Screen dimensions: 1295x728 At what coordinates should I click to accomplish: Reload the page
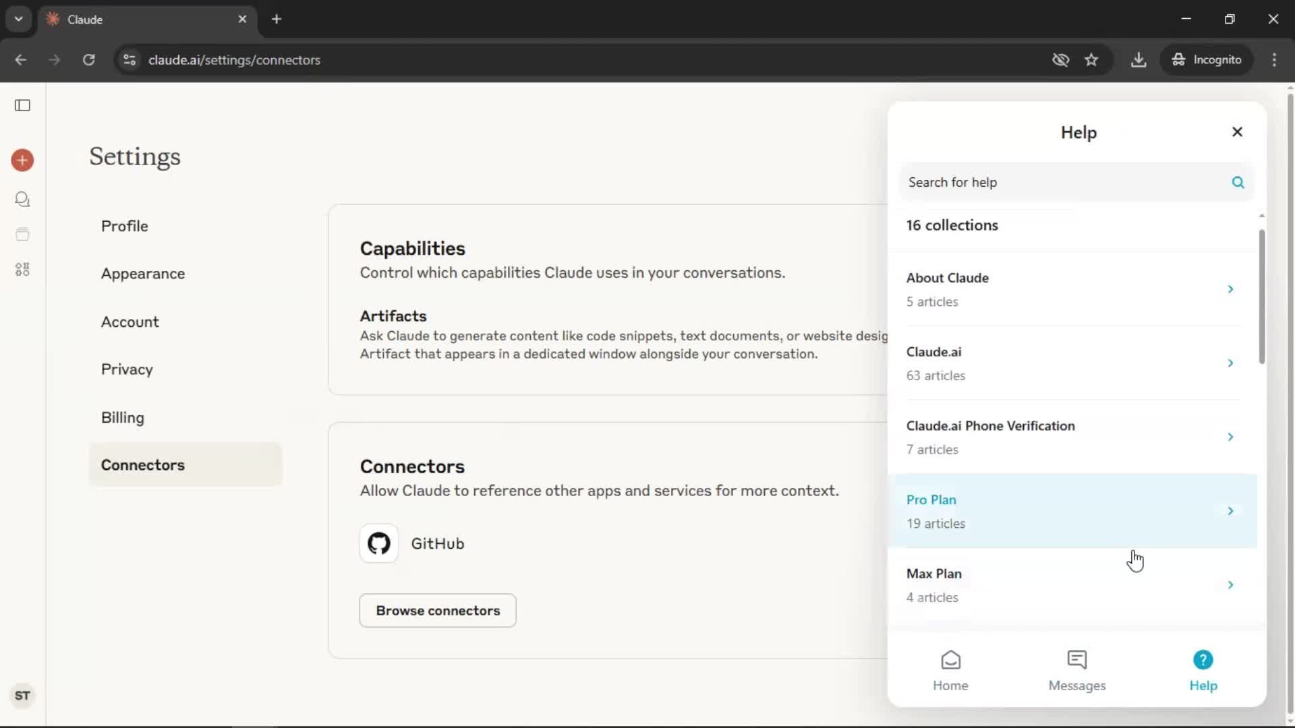click(x=89, y=60)
